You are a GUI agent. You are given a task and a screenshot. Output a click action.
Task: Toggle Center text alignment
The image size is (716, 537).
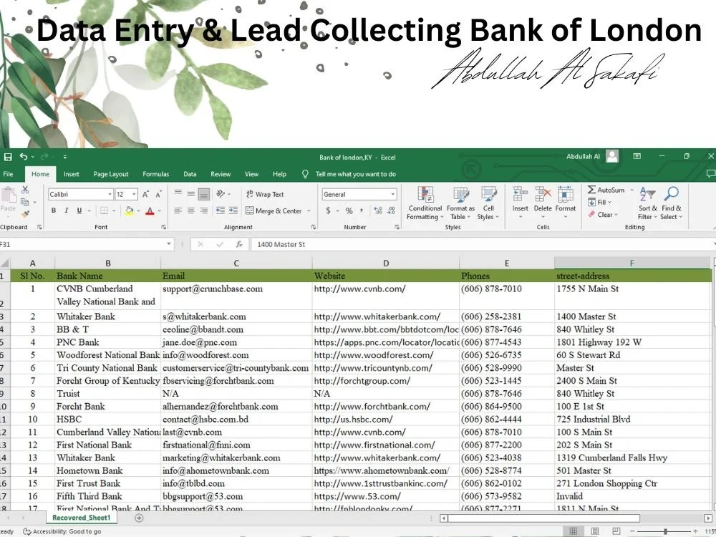(x=191, y=211)
